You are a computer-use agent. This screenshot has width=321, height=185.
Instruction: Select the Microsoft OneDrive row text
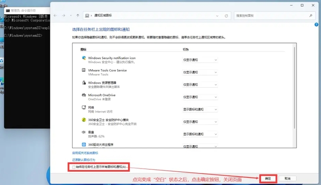click(x=102, y=95)
